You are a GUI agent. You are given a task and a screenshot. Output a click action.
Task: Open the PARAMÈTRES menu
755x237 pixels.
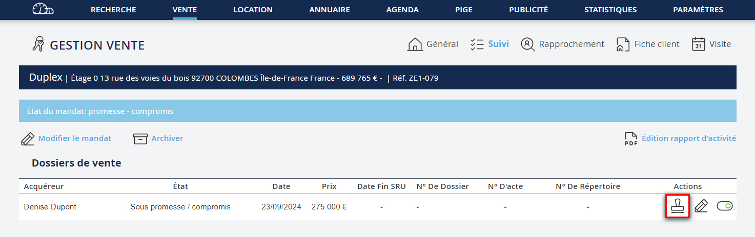point(698,10)
